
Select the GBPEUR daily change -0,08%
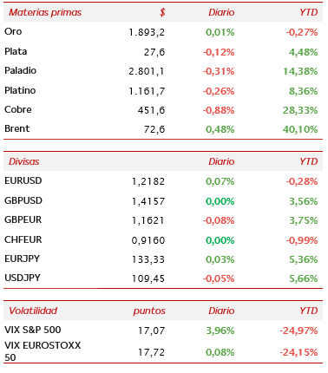(x=219, y=220)
